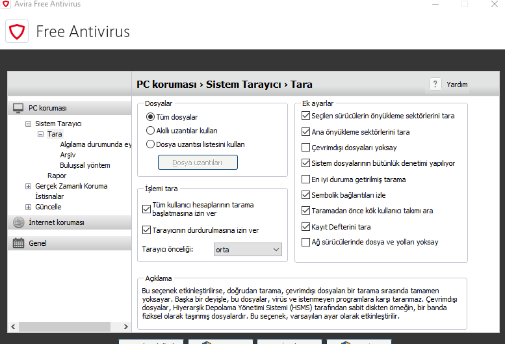This screenshot has width=505, height=344.
Task: Click the PC koruması monitor icon
Action: click(18, 108)
